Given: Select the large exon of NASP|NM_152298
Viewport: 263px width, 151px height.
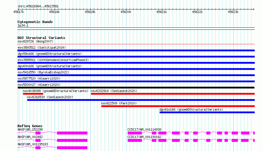Looking at the screenshot, I should click(x=72, y=133).
